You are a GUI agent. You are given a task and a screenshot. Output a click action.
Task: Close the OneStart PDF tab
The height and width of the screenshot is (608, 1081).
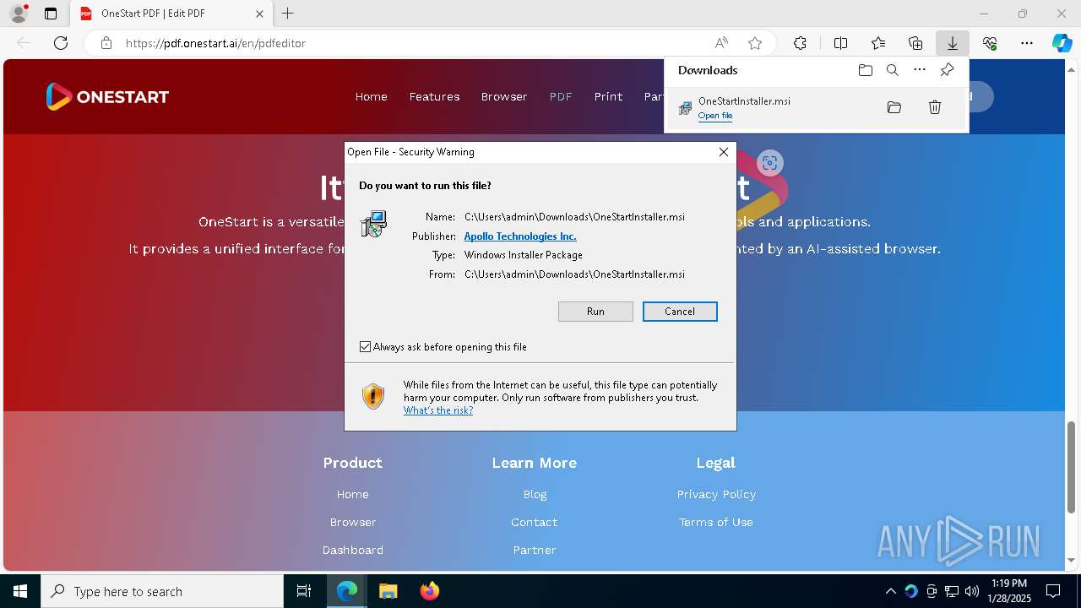[260, 14]
